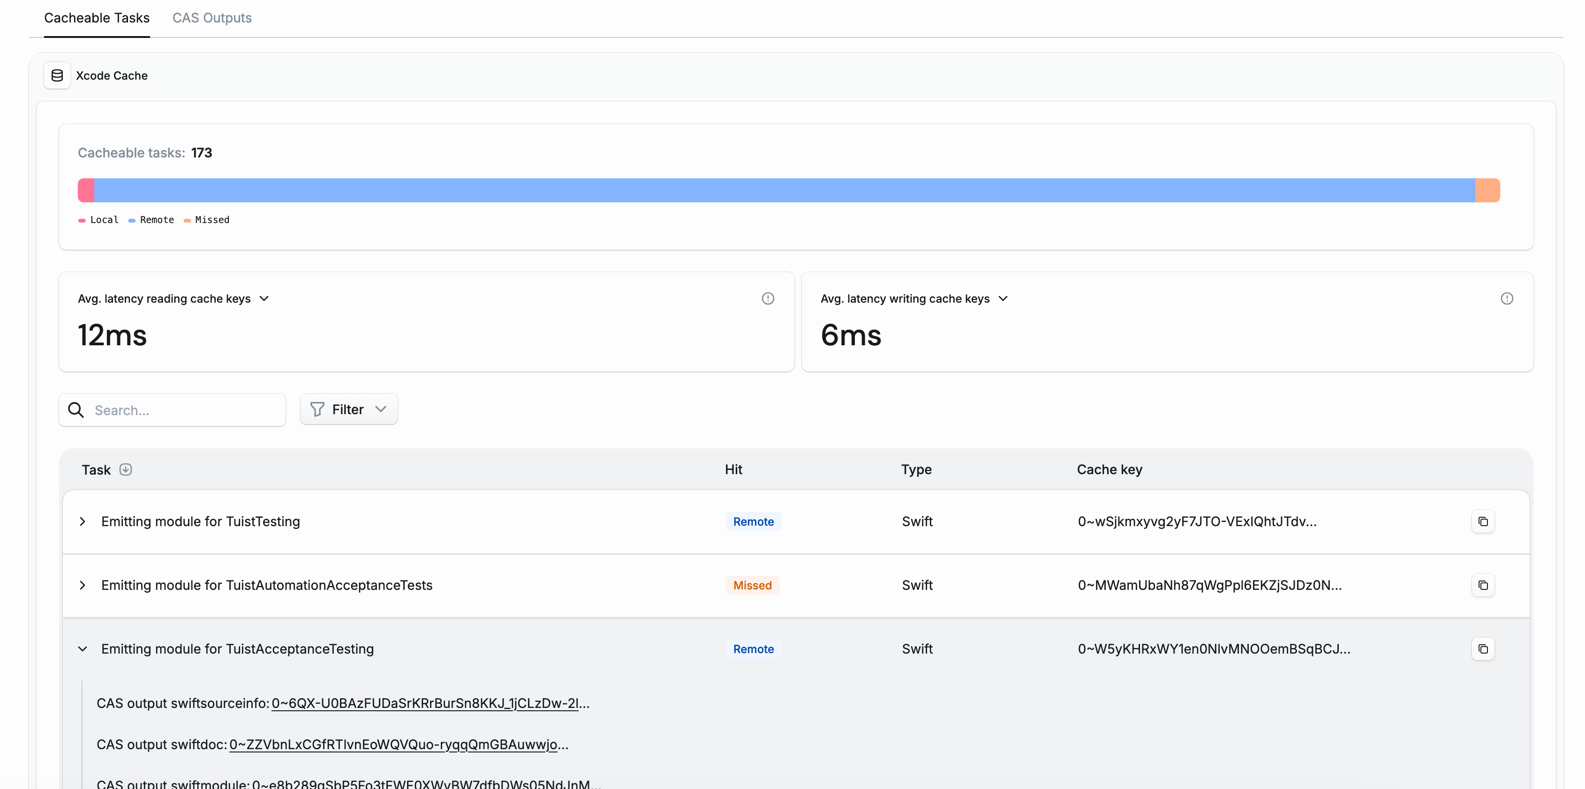Click info icon for reading cache latency

coord(767,298)
